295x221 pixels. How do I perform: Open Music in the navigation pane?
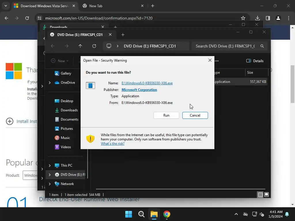(x=63, y=138)
